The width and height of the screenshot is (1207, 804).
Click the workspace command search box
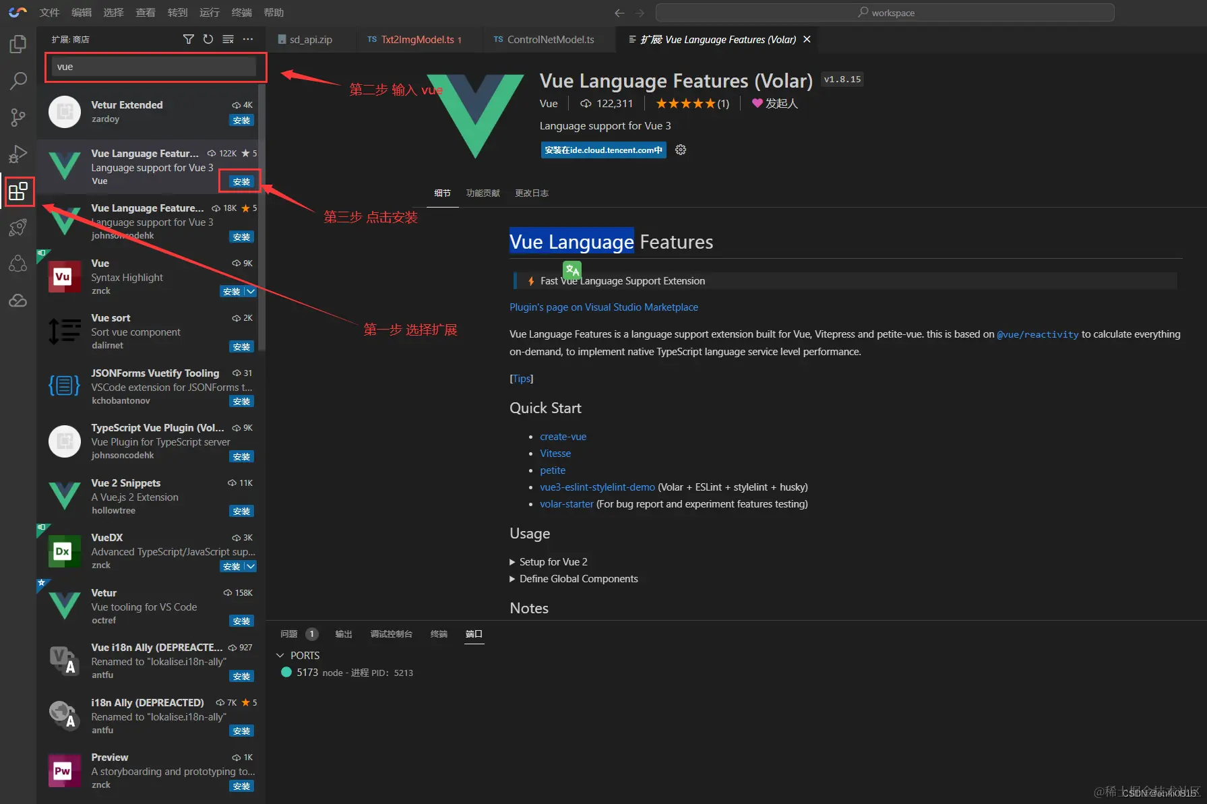tap(885, 12)
